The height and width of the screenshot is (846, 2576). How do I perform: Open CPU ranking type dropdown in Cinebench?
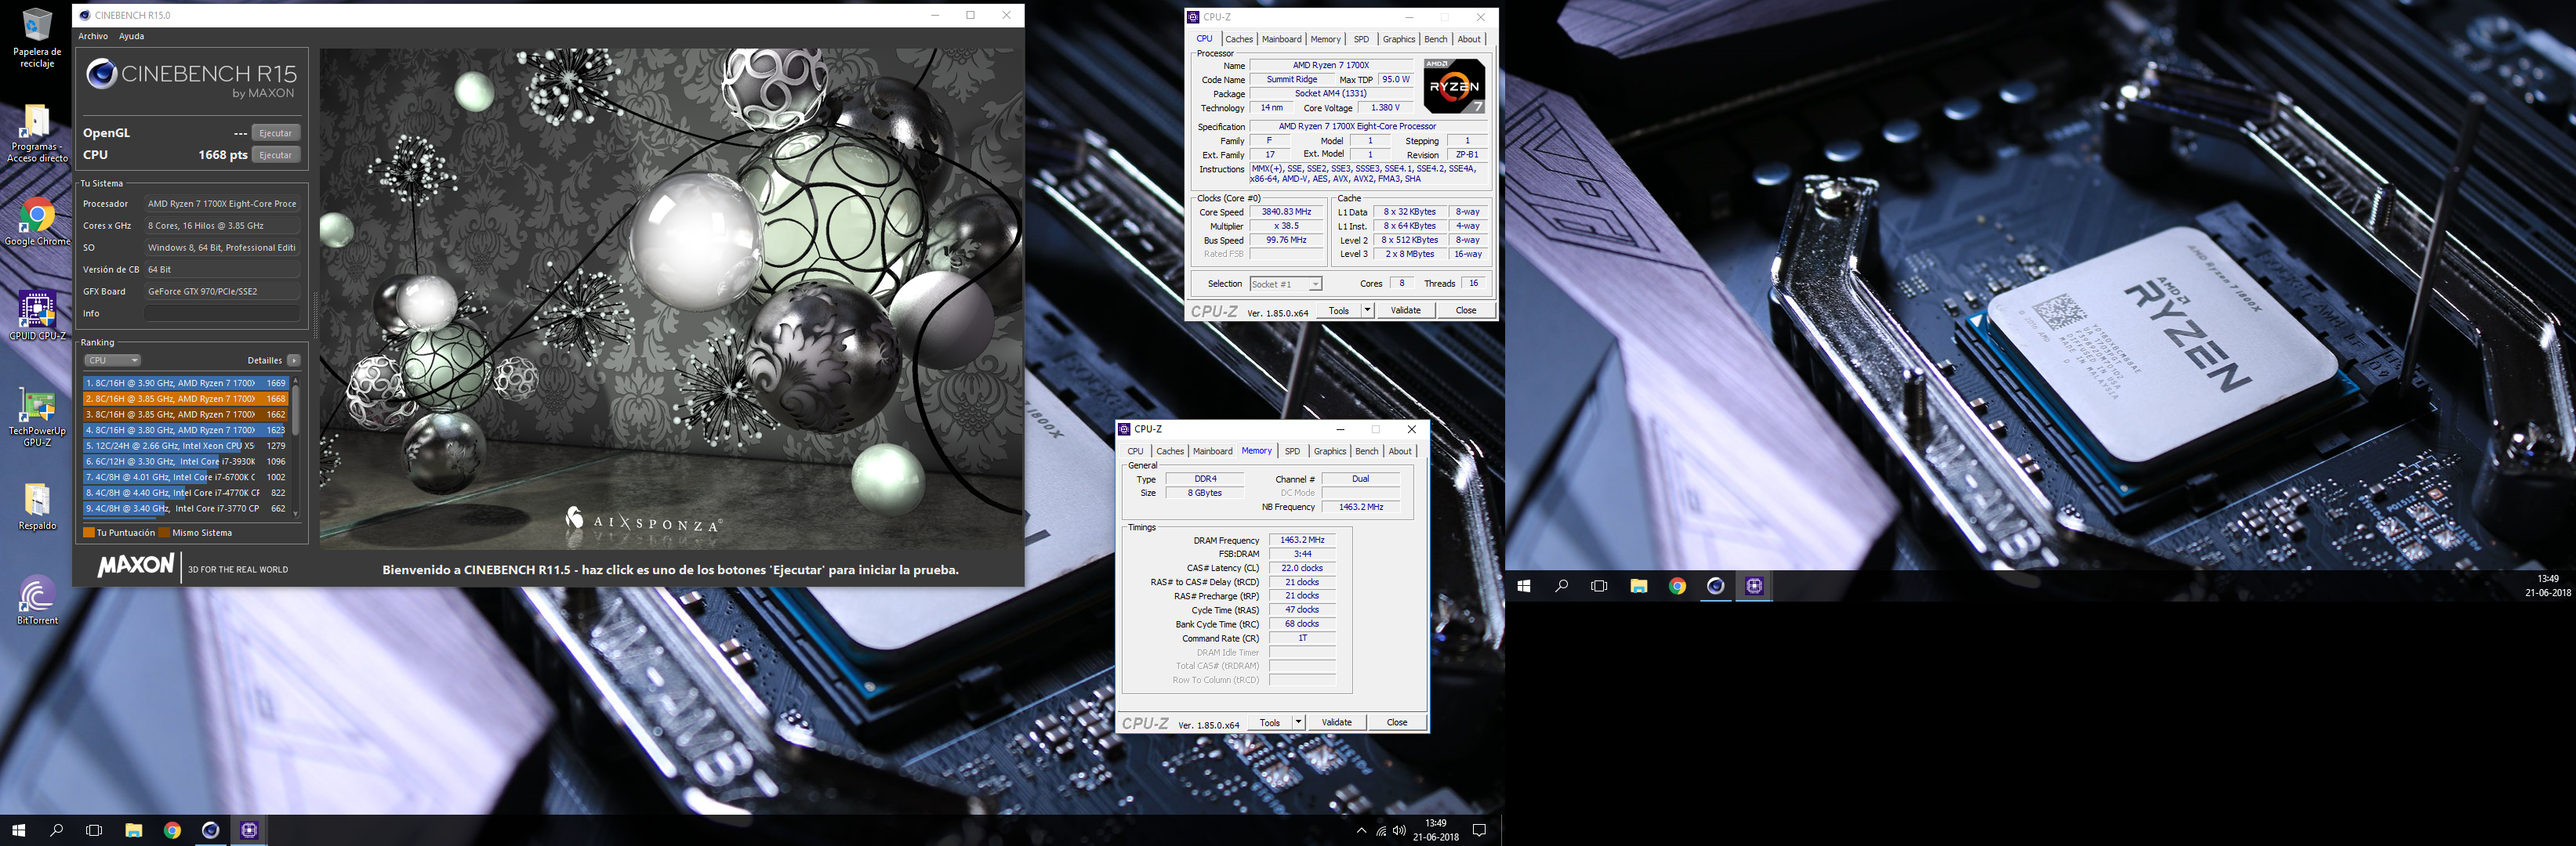coord(112,360)
